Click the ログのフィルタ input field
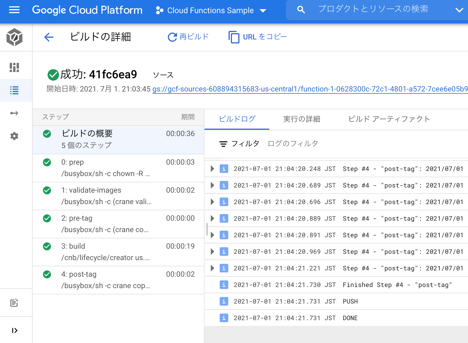This screenshot has width=468, height=343. tap(293, 143)
